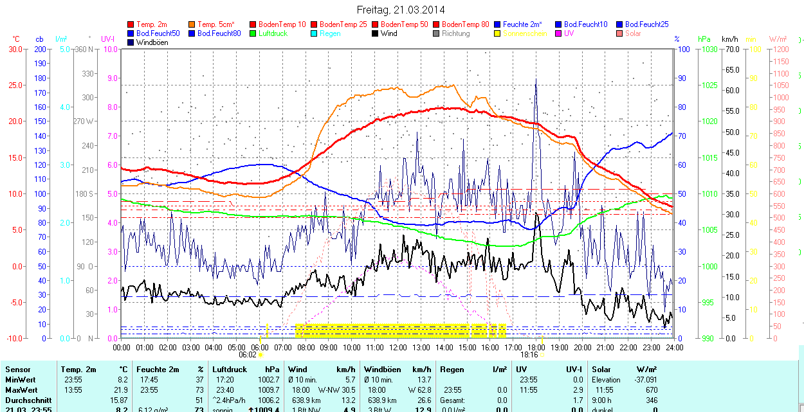Click the orange Temp. 5cm legend swatch
Screen dimensions: 804x412
point(192,24)
